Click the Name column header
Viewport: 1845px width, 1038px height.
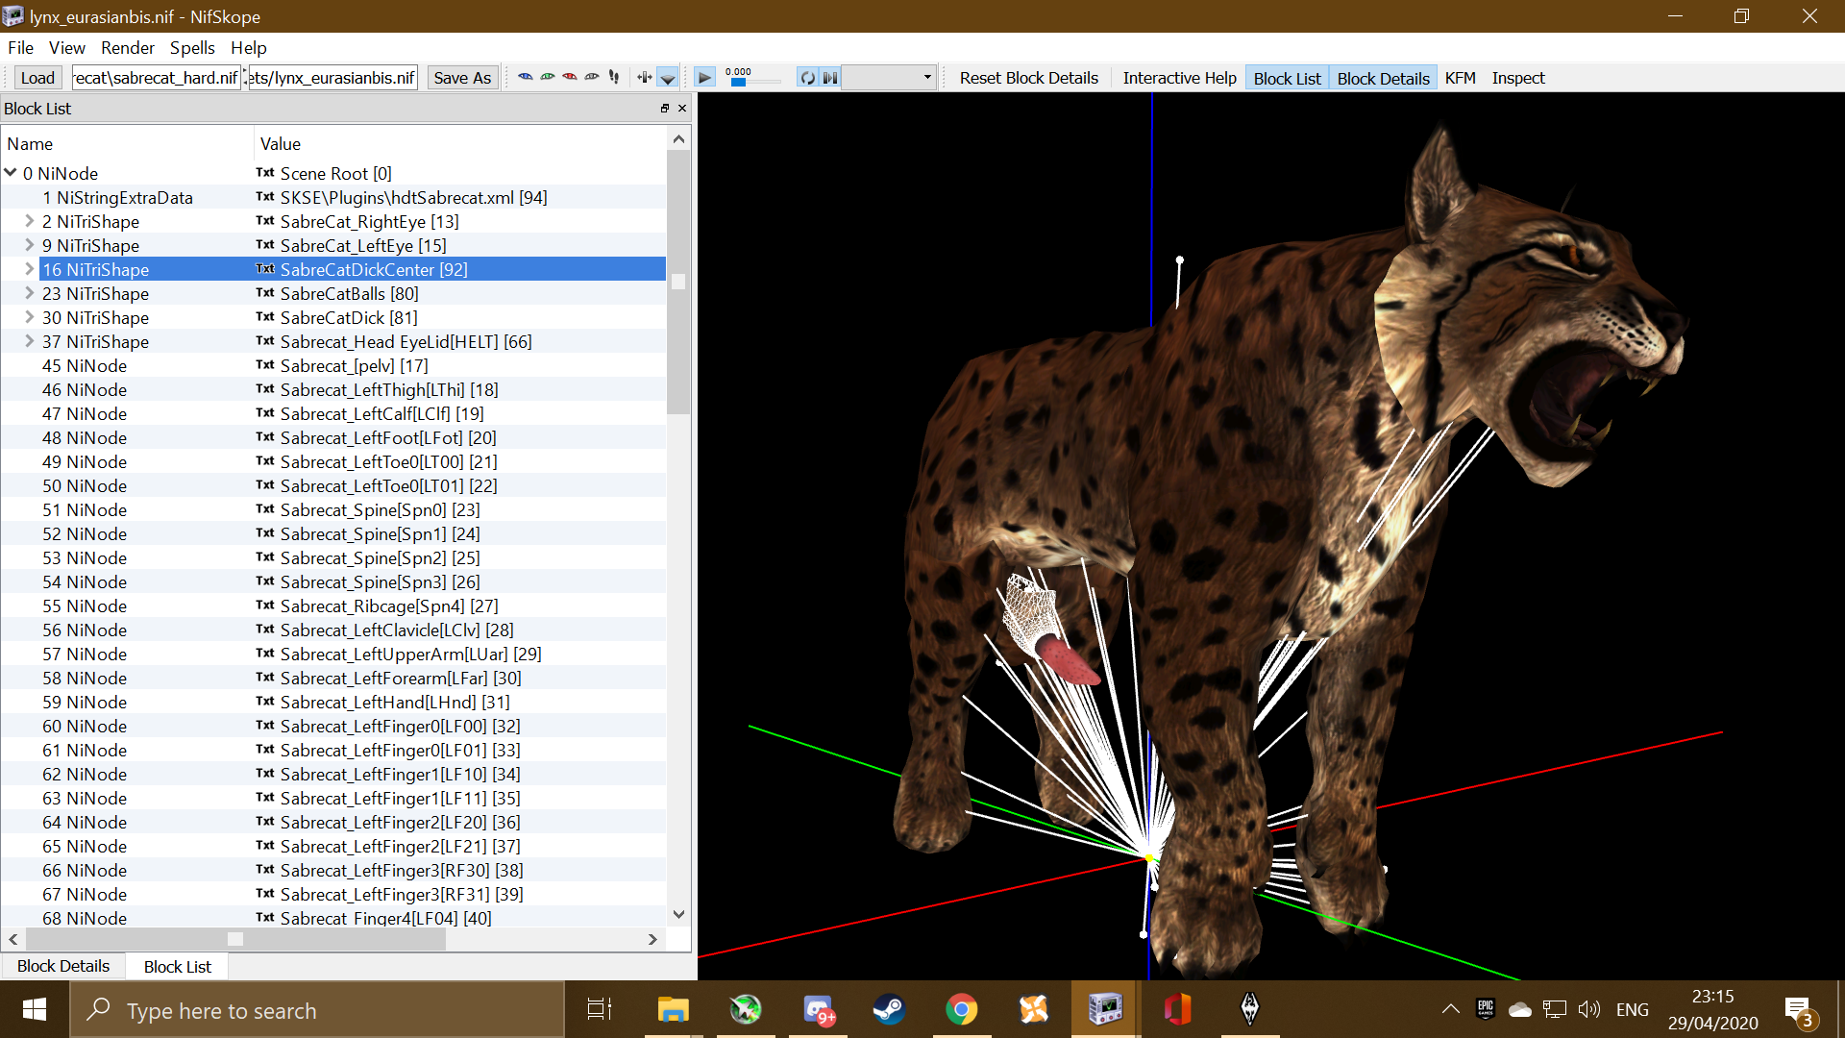[x=128, y=143]
